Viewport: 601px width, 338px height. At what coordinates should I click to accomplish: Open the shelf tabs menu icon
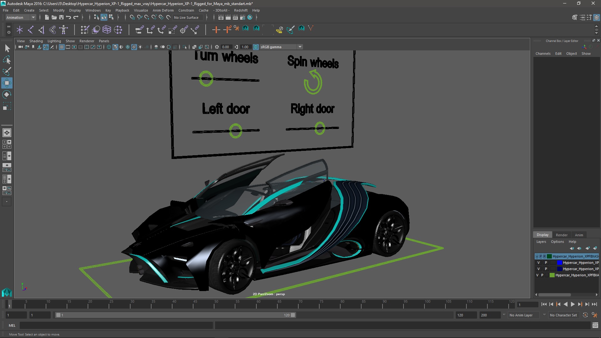coord(9,27)
